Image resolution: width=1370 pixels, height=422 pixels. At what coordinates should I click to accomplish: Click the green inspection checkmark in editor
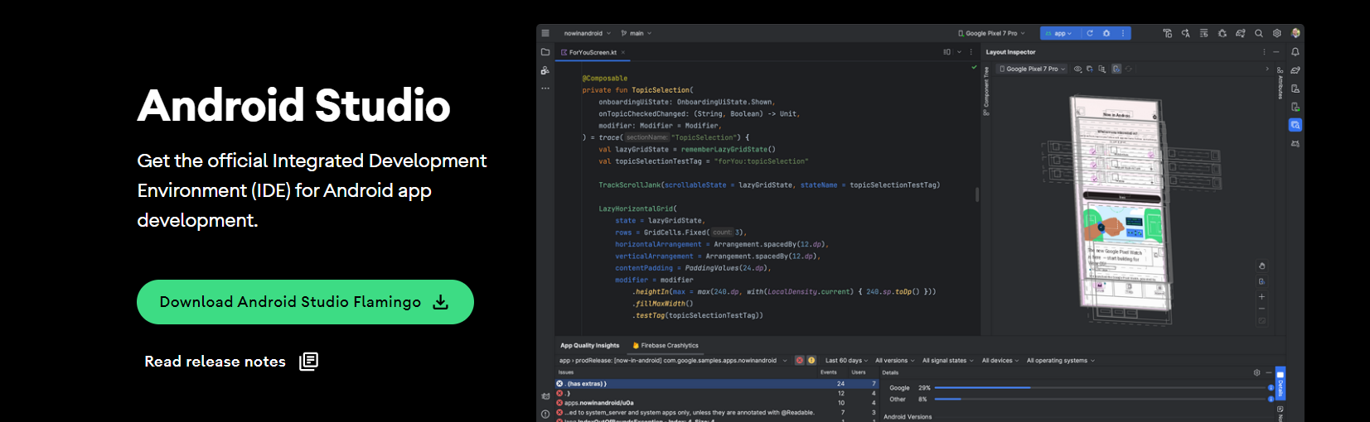click(x=974, y=67)
